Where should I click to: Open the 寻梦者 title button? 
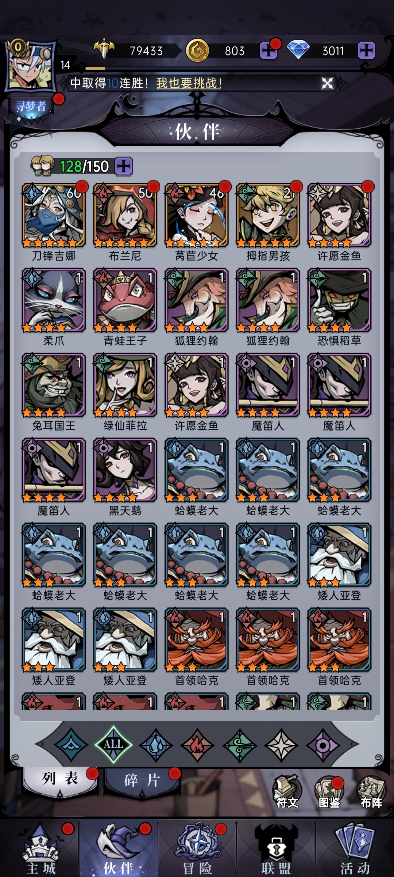tap(31, 107)
